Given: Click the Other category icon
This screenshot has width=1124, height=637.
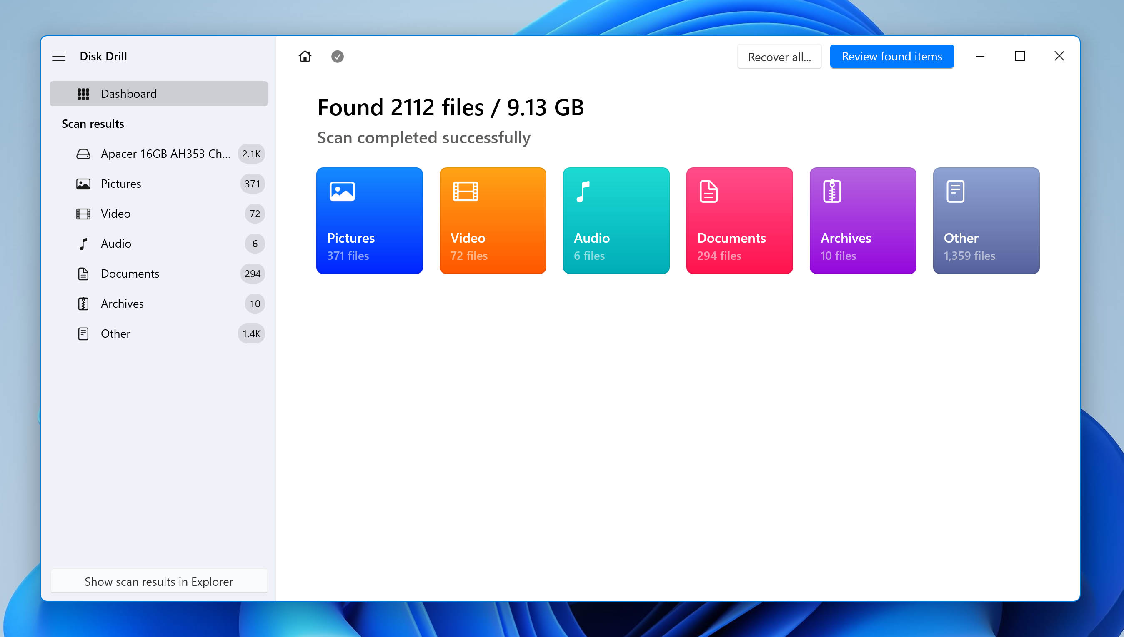Looking at the screenshot, I should (956, 191).
